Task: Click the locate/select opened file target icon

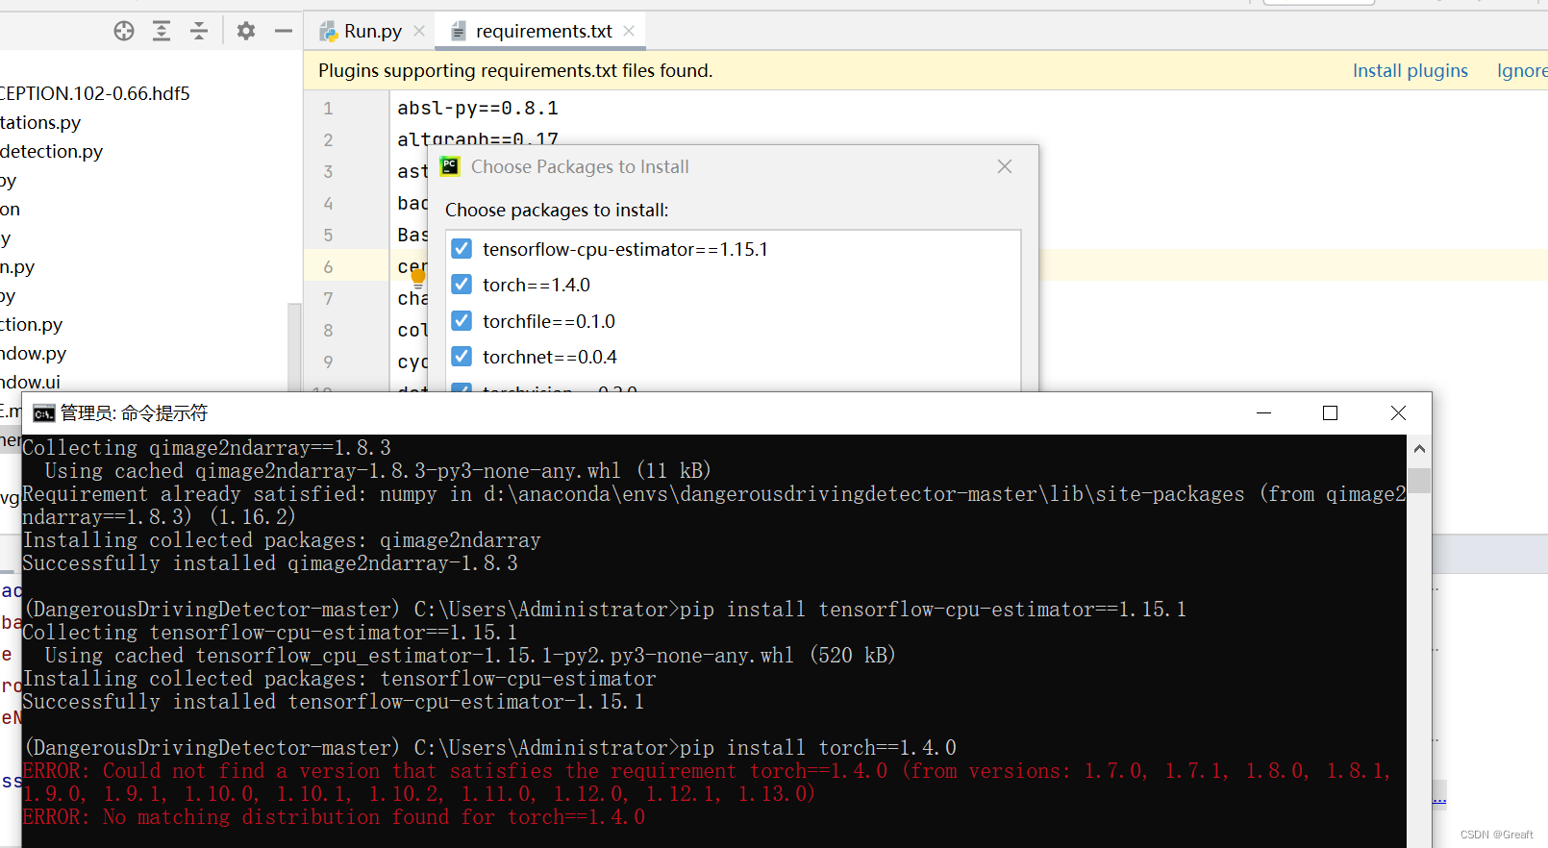Action: [124, 31]
